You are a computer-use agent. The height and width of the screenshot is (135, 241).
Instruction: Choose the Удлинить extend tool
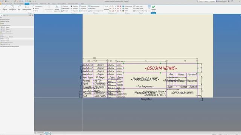click(x=74, y=9)
